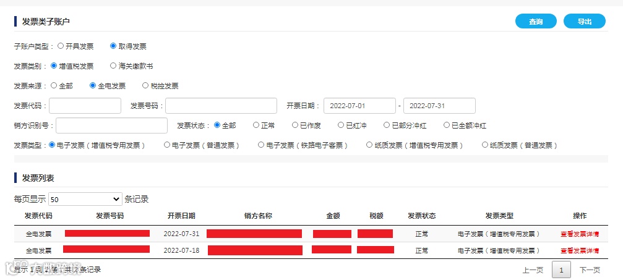Open 查看发票详情 for 2022-07-31 invoice
The height and width of the screenshot is (280, 623).
coord(580,234)
